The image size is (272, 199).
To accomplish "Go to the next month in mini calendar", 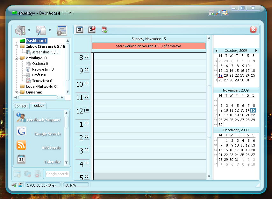I will point(256,51).
